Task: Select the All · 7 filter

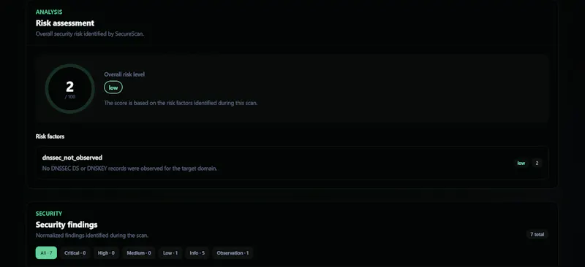Action: pyautogui.click(x=46, y=253)
